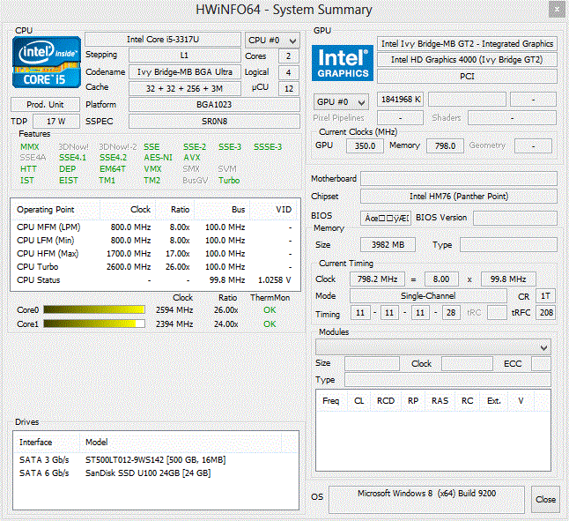The image size is (569, 521).
Task: Click the empty Motherboard field
Action: point(459,179)
